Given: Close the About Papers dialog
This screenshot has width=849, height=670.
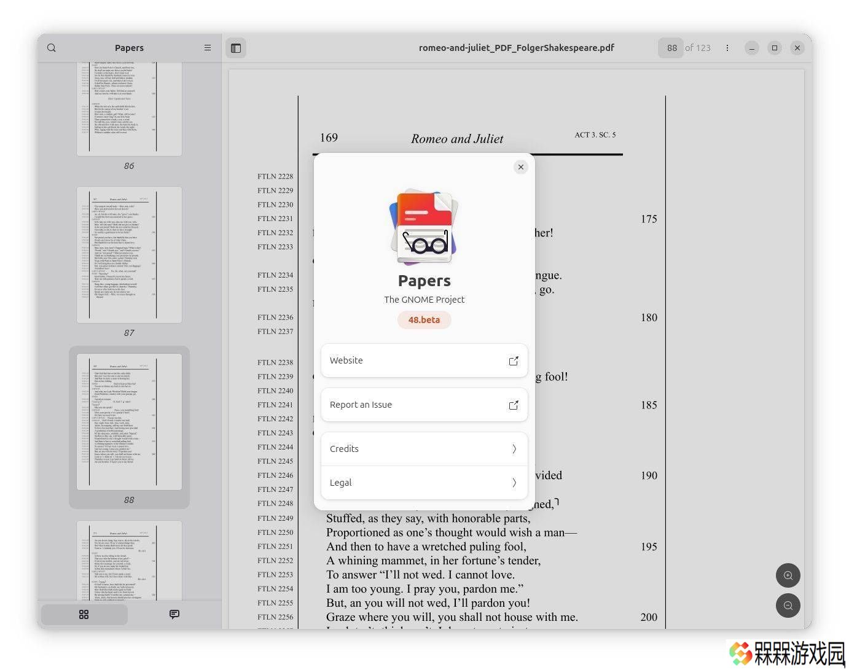Looking at the screenshot, I should [521, 167].
